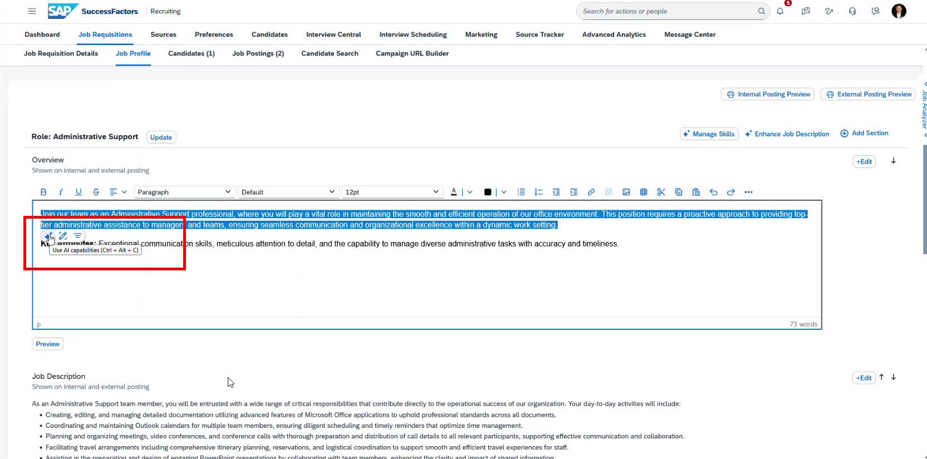The width and height of the screenshot is (927, 459).
Task: Click the Search for actions or people field
Action: [668, 11]
